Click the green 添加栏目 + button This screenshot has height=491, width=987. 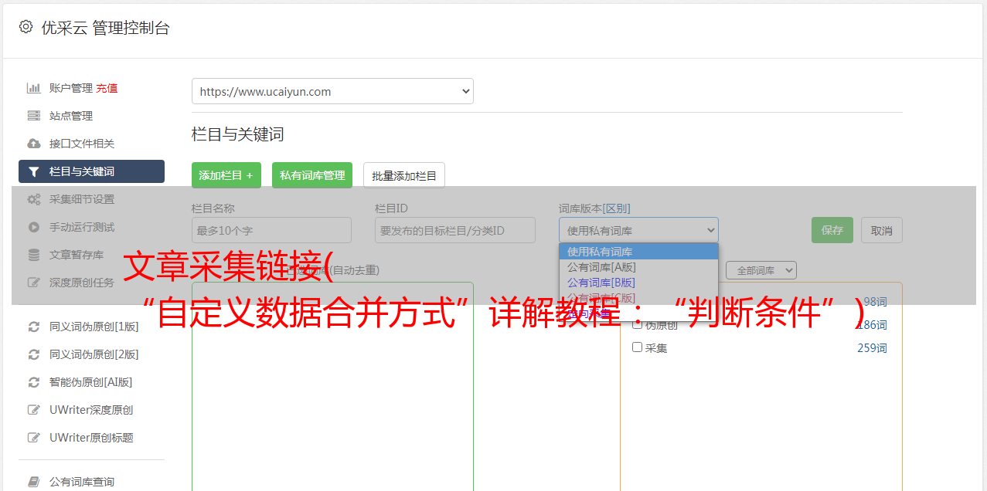click(226, 175)
